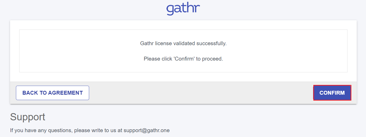Image resolution: width=366 pixels, height=137 pixels.
Task: Click the Support heading
Action: click(28, 117)
